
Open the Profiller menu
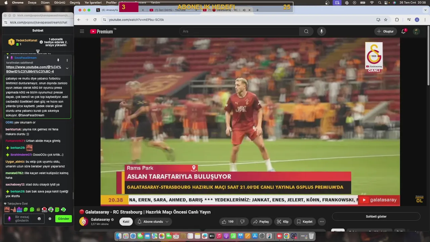(x=111, y=2)
